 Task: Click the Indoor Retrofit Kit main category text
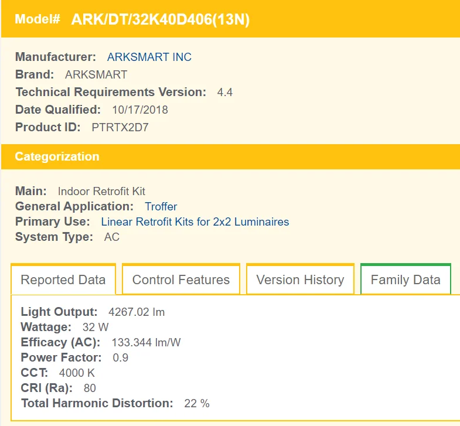pyautogui.click(x=101, y=191)
